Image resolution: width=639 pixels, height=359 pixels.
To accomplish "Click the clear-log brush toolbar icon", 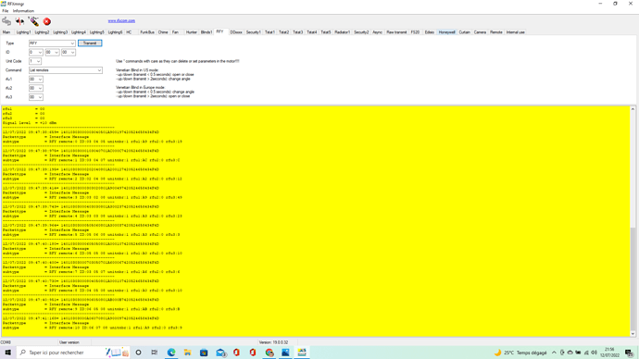I will [x=34, y=21].
